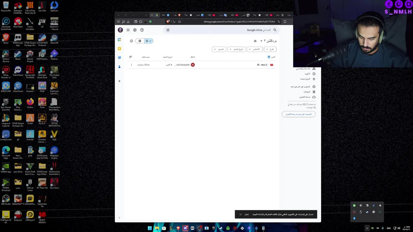
Task: Open sort options icon in list header
Action: 131,57
